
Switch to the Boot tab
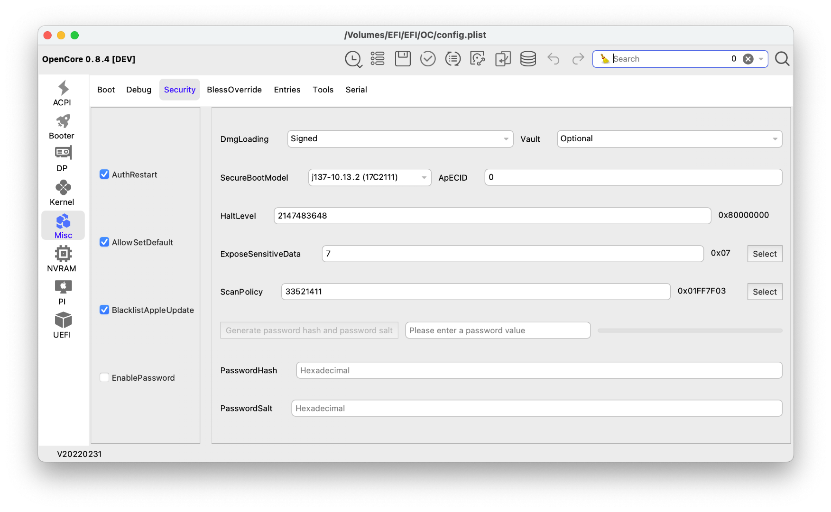pyautogui.click(x=106, y=90)
